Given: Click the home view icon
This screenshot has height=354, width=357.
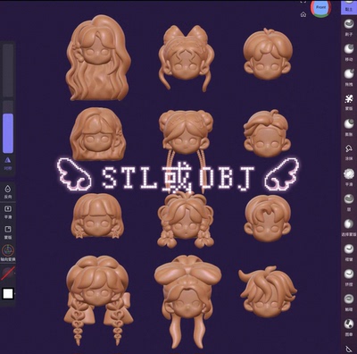Looking at the screenshot, I should tap(303, 14).
